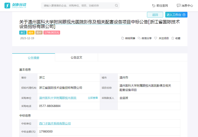Image resolution: width=198 pixels, height=137 pixels.
Task: Click the 消息中心 chat bubble icon
Action: click(178, 6)
